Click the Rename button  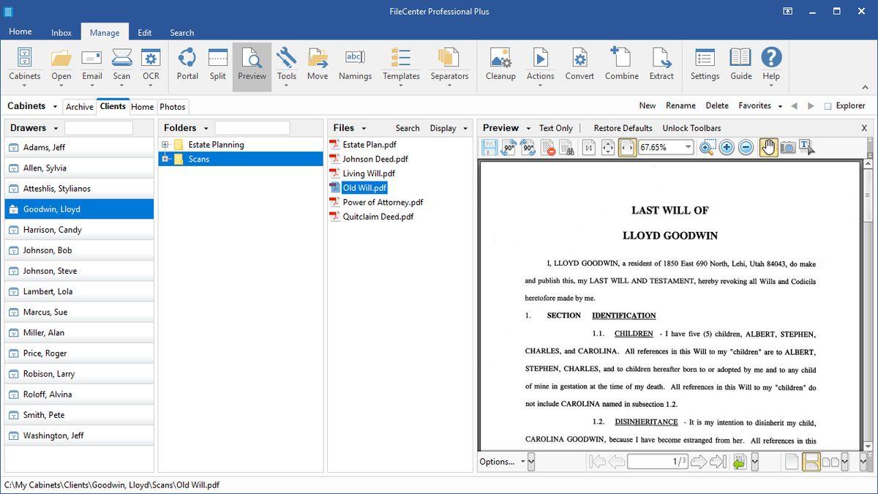tap(680, 105)
